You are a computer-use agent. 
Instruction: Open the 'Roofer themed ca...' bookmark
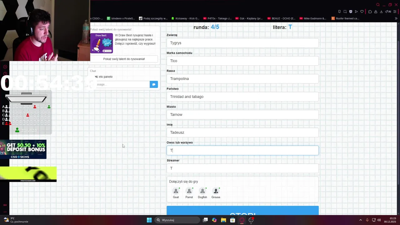pos(345,18)
